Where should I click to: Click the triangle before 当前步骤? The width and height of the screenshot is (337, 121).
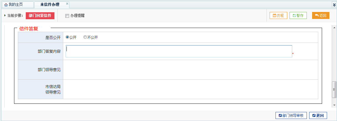(x=5, y=15)
